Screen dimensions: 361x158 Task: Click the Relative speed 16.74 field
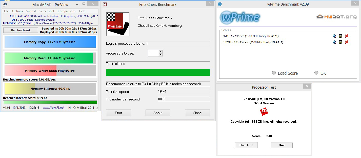[184, 92]
